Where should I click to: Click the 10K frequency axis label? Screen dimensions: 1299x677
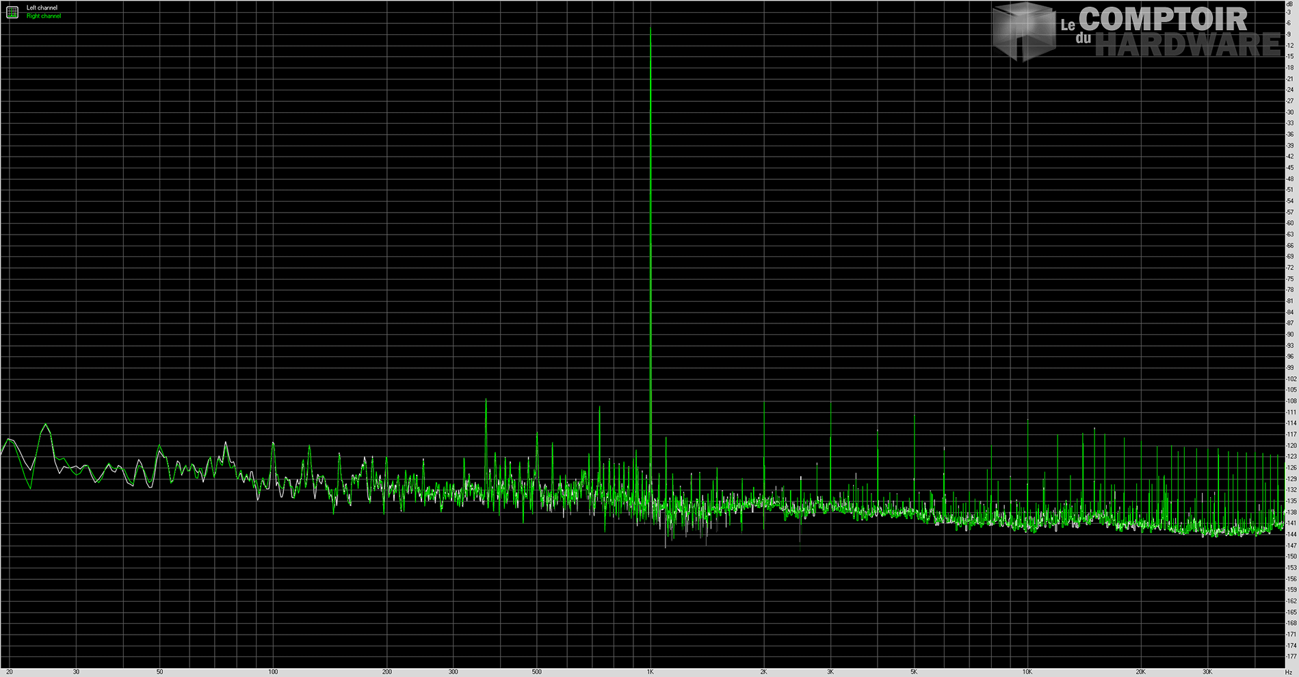[x=1027, y=672]
